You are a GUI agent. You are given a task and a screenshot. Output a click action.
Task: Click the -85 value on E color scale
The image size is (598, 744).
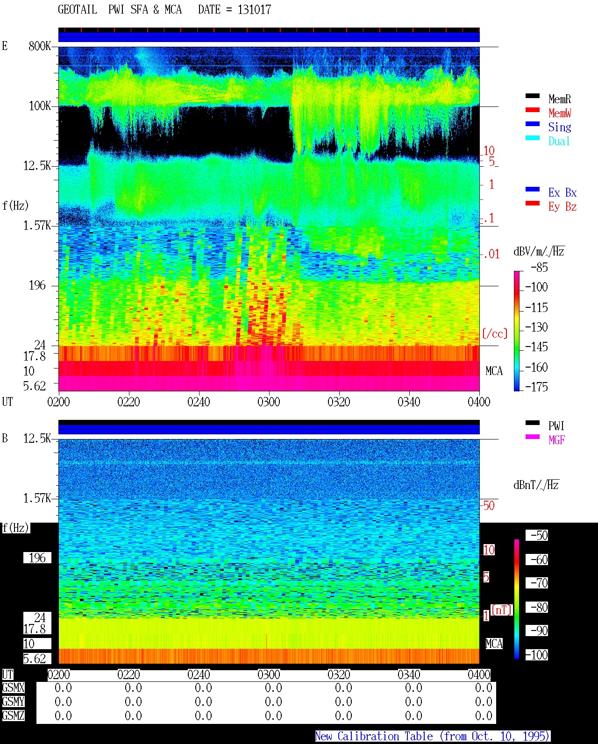point(539,268)
